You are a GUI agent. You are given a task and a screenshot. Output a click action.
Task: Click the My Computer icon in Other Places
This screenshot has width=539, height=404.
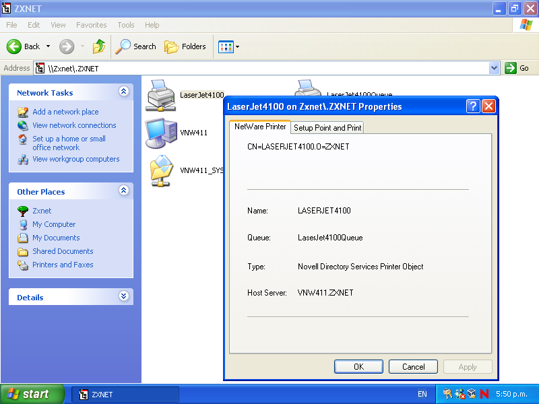23,224
